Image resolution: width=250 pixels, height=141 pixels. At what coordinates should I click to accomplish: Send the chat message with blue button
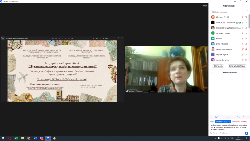coord(246,133)
